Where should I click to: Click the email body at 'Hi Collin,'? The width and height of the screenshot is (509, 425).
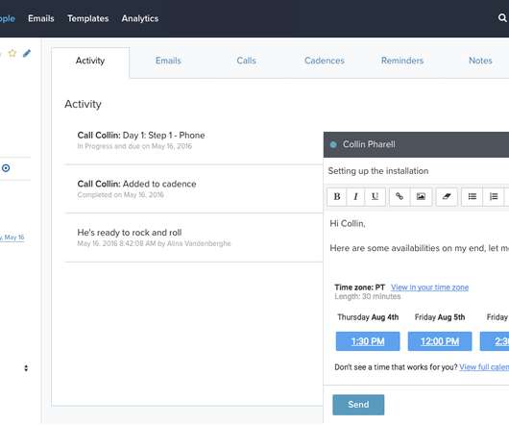click(348, 223)
